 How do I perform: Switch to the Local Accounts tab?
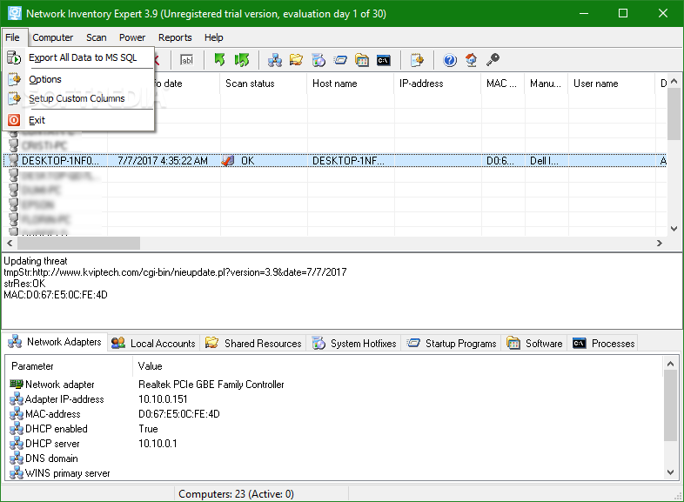click(x=153, y=344)
